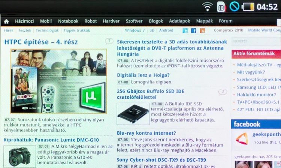Screen dimensions: 281x168
Task: Open the geeksponthu Facebook page name
Action: coord(266,135)
